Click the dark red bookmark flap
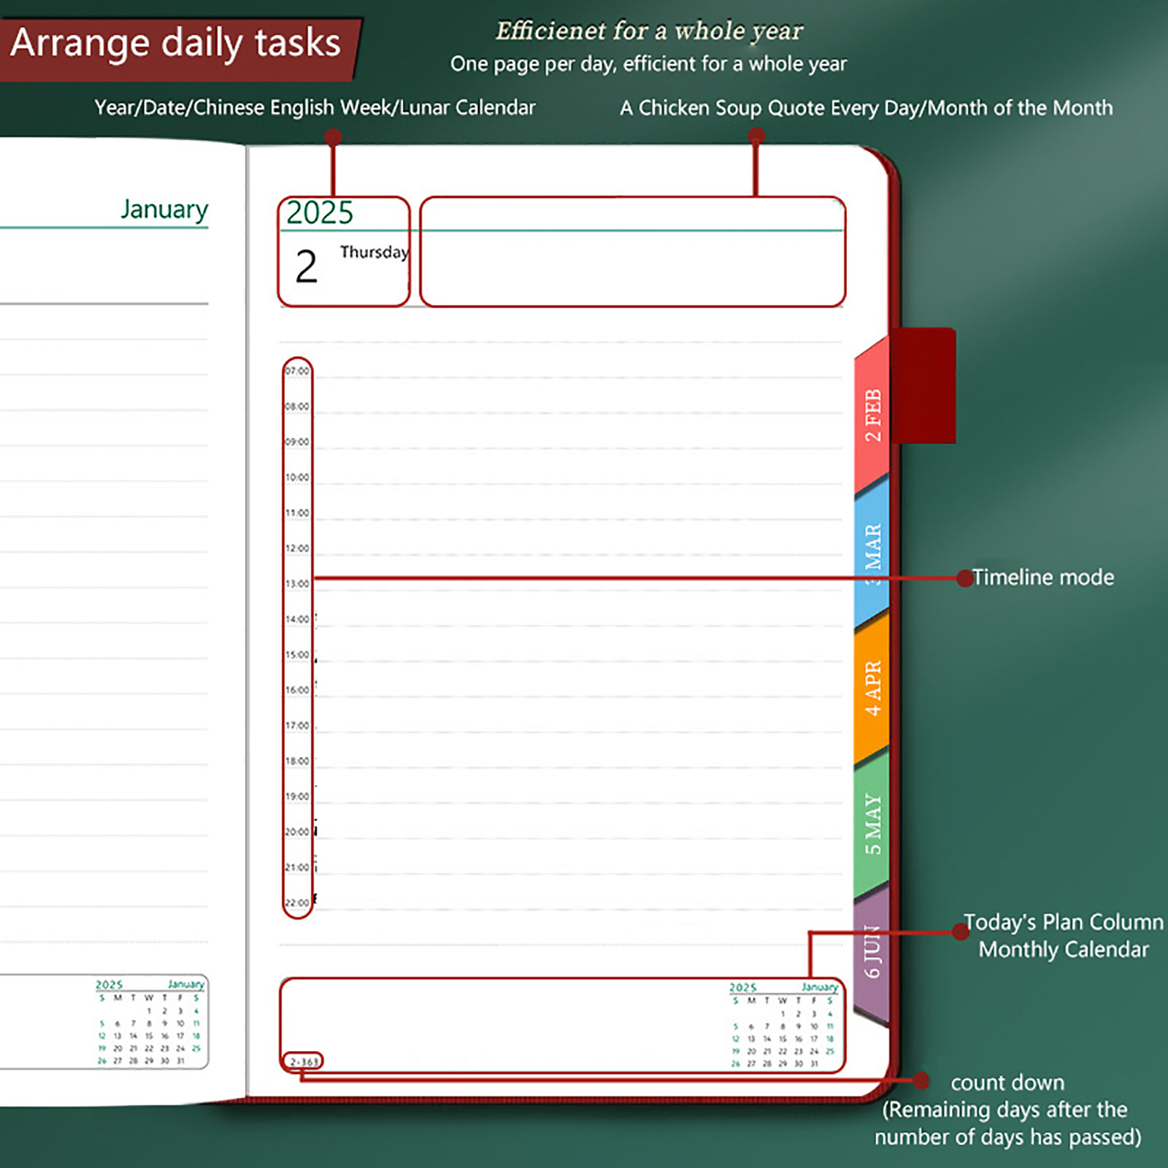This screenshot has height=1168, width=1168. click(x=924, y=385)
